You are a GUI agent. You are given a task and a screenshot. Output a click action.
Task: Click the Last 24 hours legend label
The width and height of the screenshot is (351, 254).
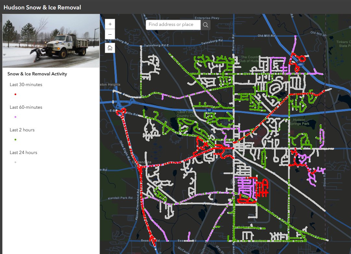(23, 152)
